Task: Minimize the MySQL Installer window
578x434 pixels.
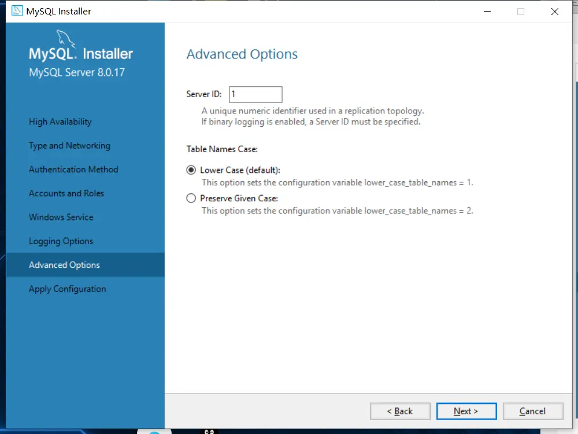Action: (x=487, y=12)
